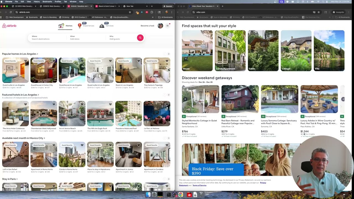354x199 pixels.
Task: Show more hidden bookmarks in Airbnb window
Action: coord(153,17)
